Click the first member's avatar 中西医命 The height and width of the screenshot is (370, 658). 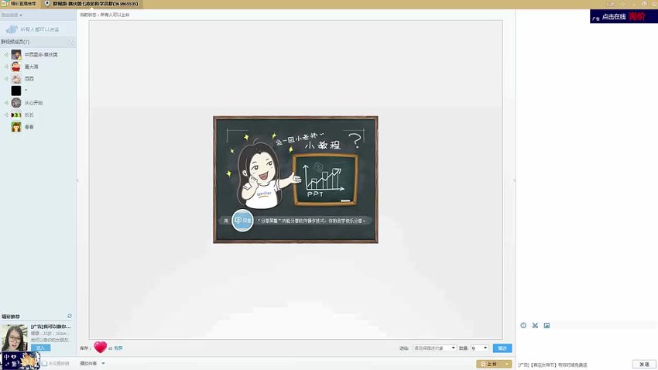[x=16, y=54]
